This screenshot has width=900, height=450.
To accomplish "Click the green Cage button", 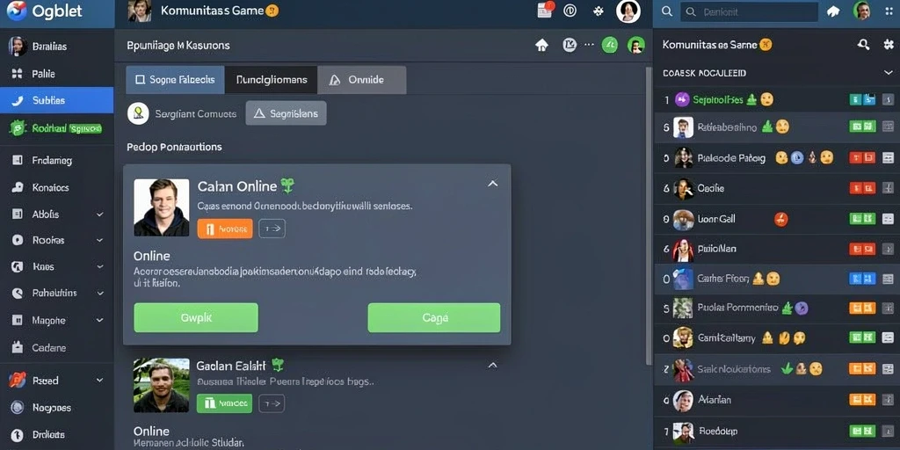I will (434, 317).
